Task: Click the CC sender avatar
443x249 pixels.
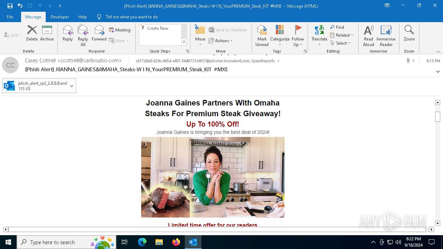Action: coord(10,65)
